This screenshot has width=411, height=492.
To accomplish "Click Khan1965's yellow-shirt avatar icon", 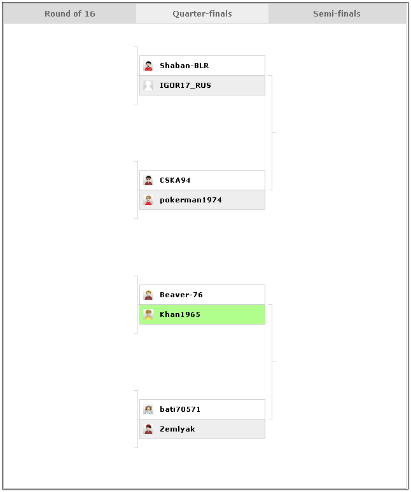I will pos(148,314).
